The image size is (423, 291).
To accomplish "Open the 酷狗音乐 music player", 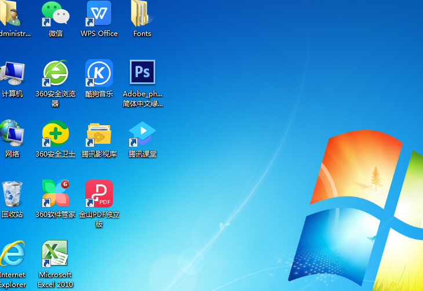I will click(99, 73).
